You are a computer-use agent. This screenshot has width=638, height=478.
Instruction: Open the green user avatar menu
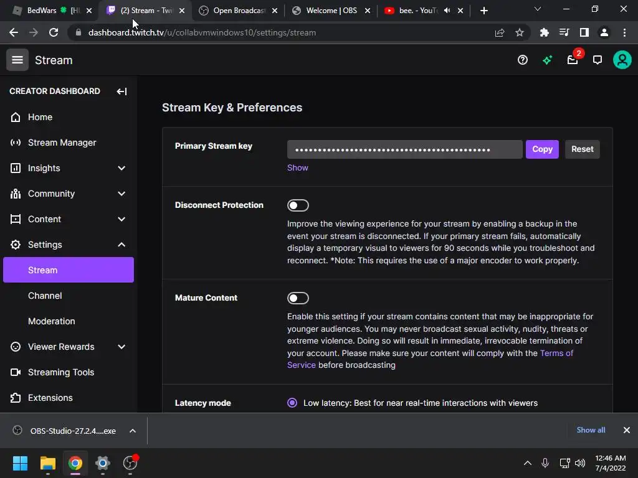coord(622,60)
